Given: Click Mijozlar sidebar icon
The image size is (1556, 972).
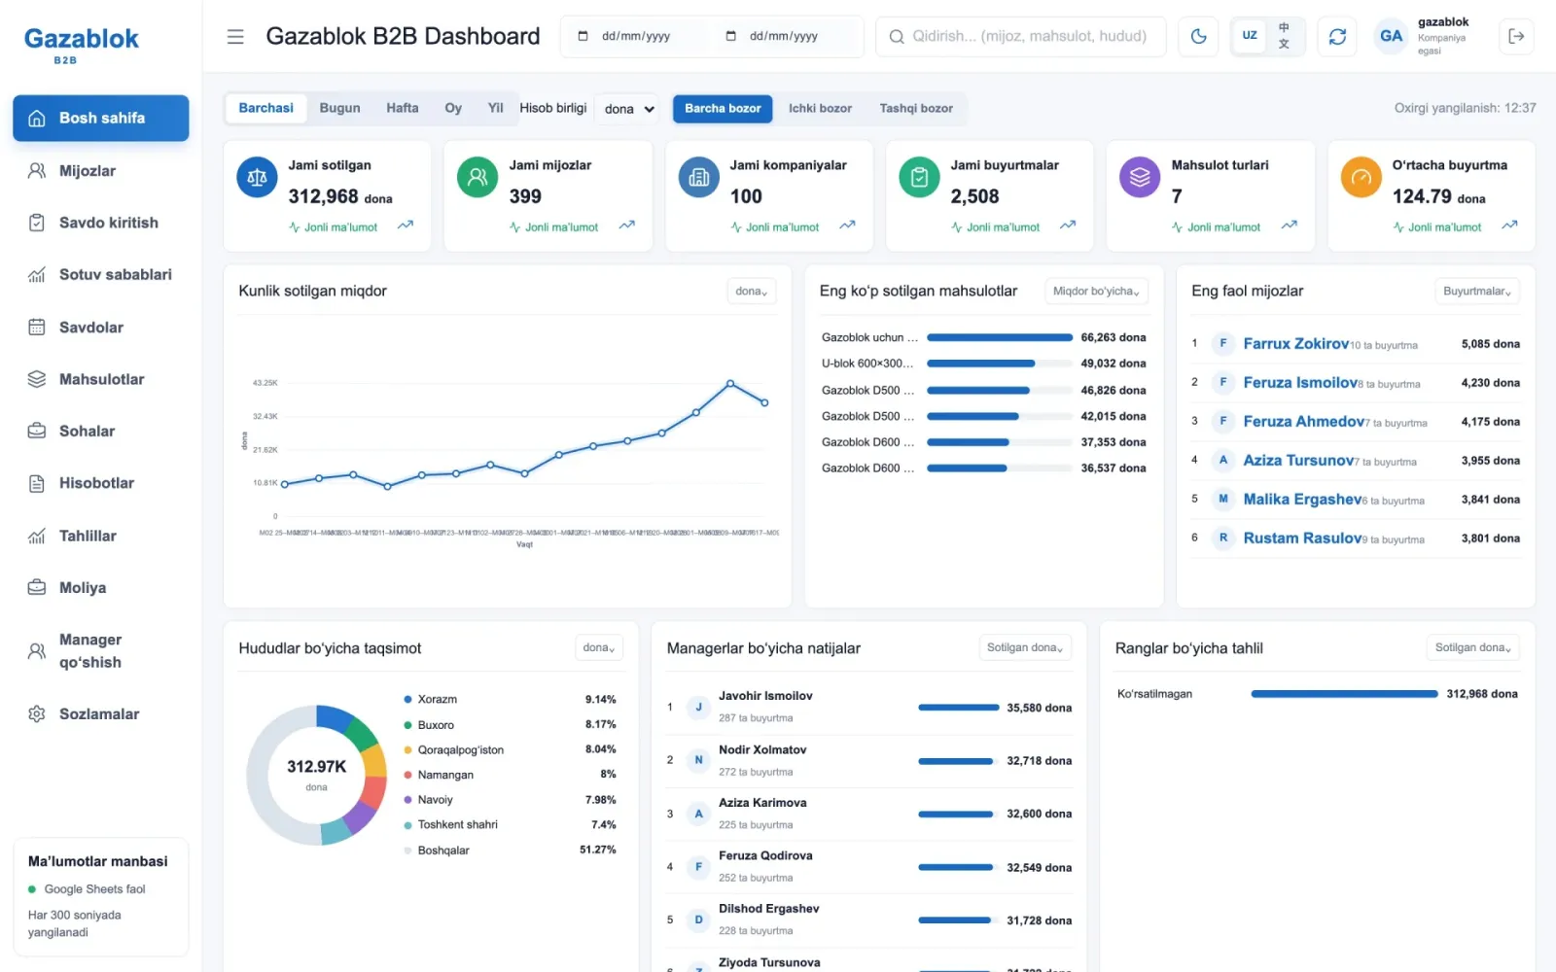Looking at the screenshot, I should (x=37, y=171).
